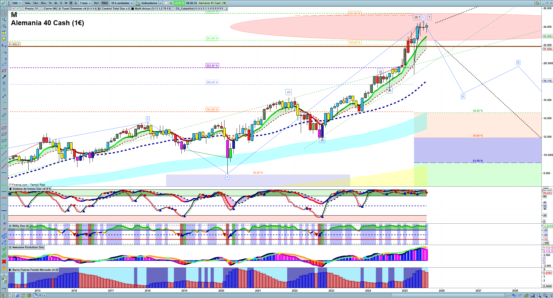Click the 10kU units button
Screen dimensions: 553x298
(104, 3)
